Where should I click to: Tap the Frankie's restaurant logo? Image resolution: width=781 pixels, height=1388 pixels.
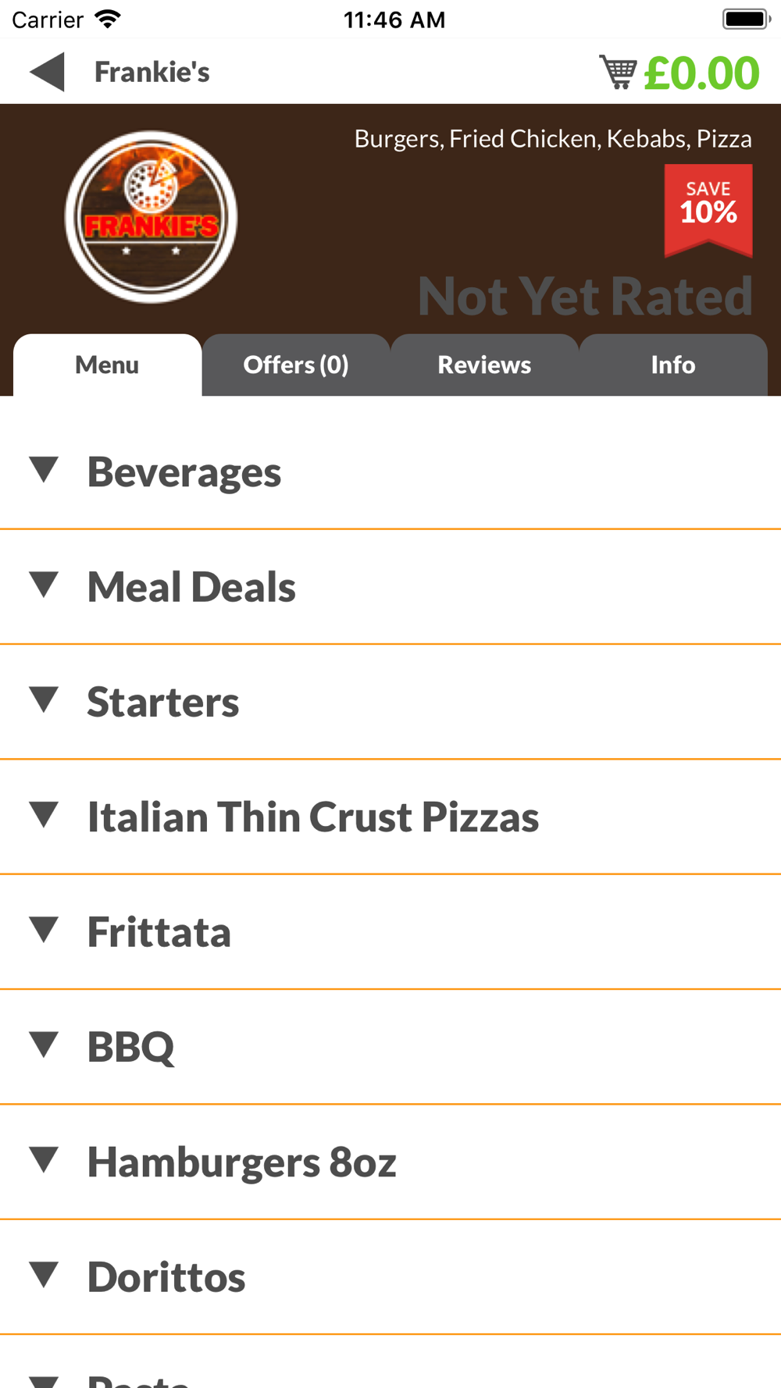point(151,217)
